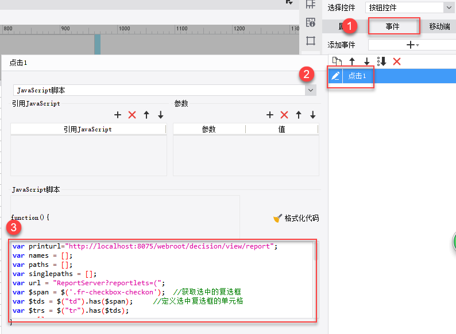
Task: Click the empty 引用JavaScript list area
Action: click(88, 155)
